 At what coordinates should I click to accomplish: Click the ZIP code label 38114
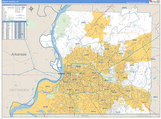click(77, 90)
